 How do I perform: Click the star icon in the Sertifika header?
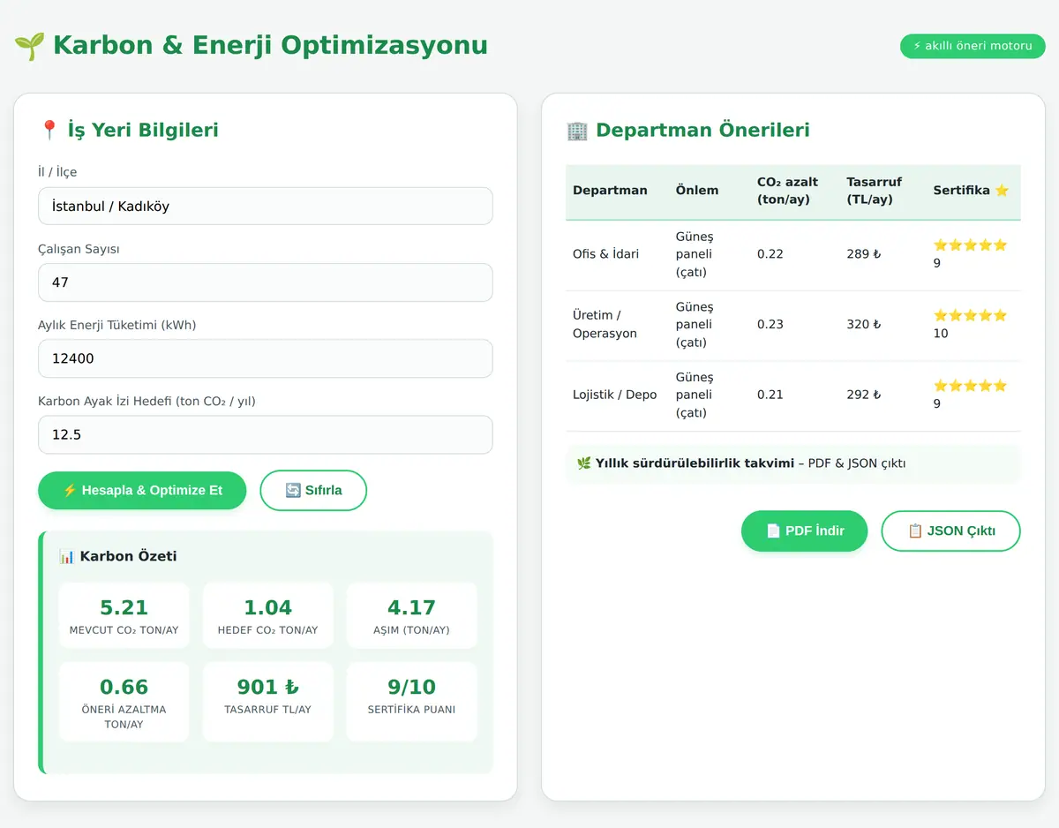[x=1002, y=190]
